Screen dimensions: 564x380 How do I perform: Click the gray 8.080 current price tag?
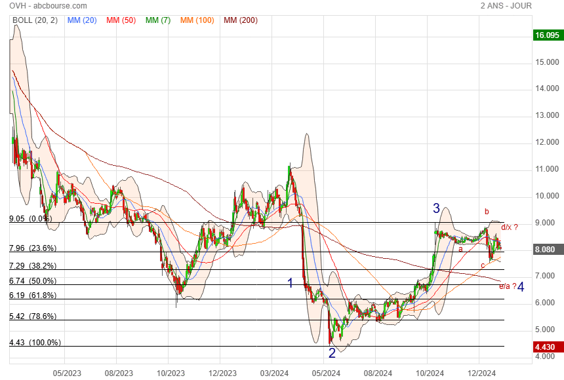(547, 250)
